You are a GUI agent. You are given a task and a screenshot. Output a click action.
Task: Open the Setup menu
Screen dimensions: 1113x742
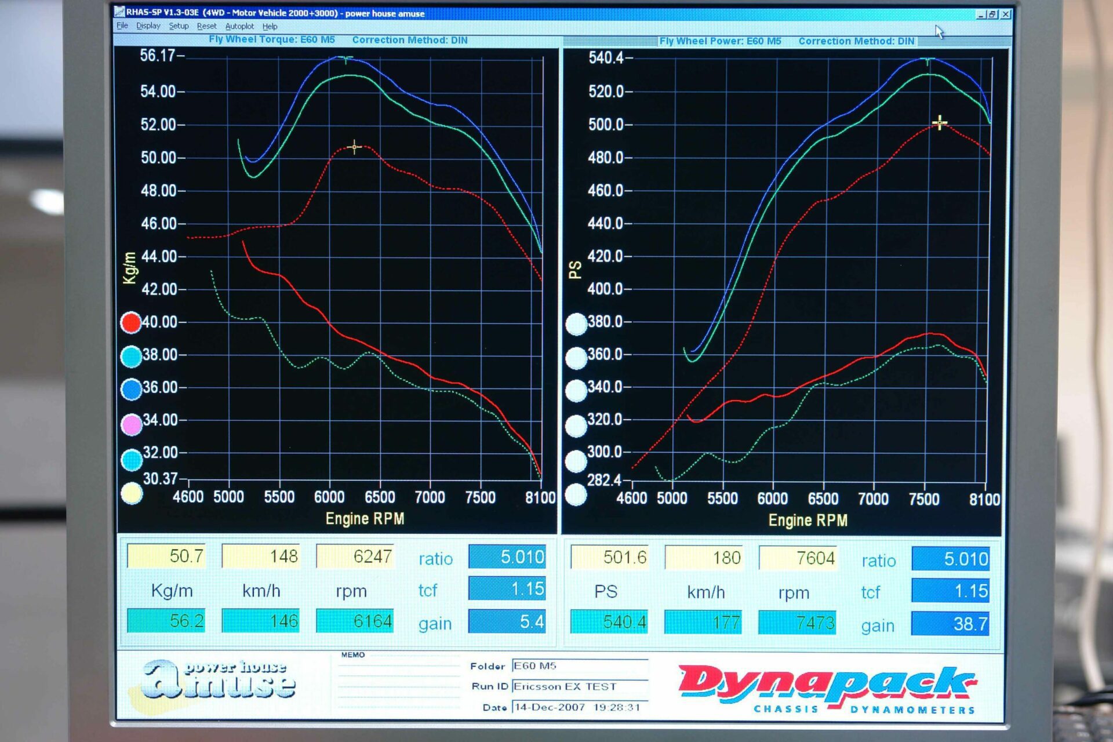tap(179, 26)
